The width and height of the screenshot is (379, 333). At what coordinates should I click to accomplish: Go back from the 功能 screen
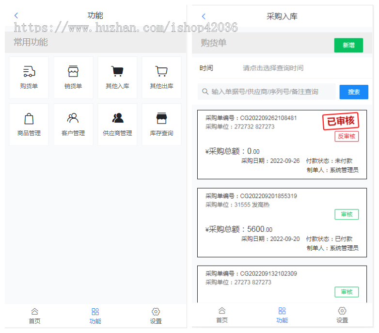tap(16, 16)
